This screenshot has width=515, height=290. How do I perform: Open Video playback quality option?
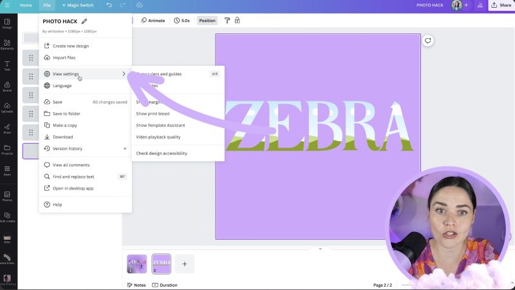point(178,137)
